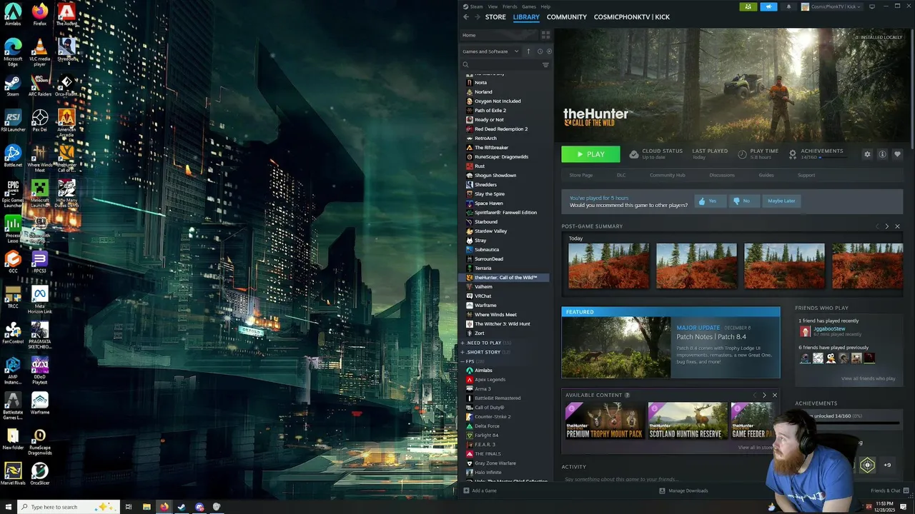This screenshot has width=915, height=514.
Task: Open theHunter game info icon
Action: 882,154
